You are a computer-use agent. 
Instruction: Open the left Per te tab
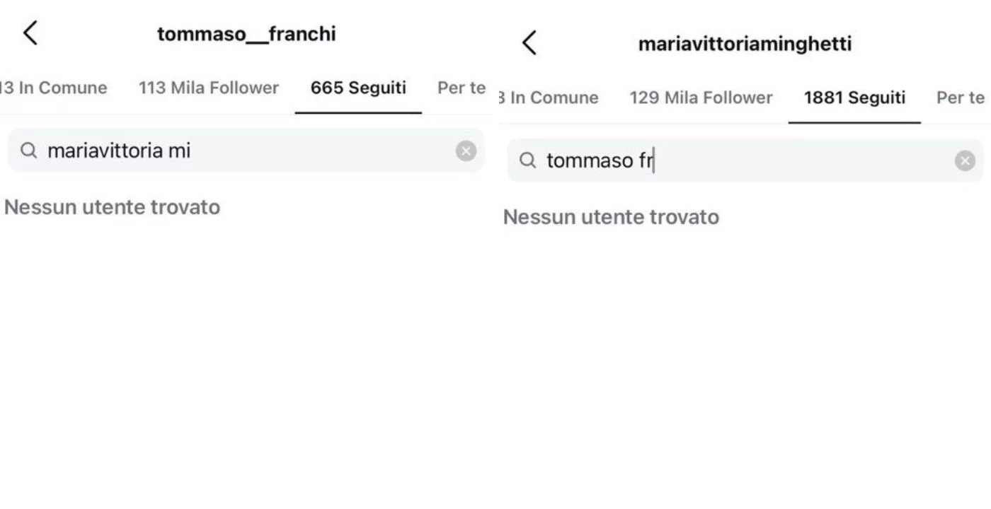[x=462, y=88]
